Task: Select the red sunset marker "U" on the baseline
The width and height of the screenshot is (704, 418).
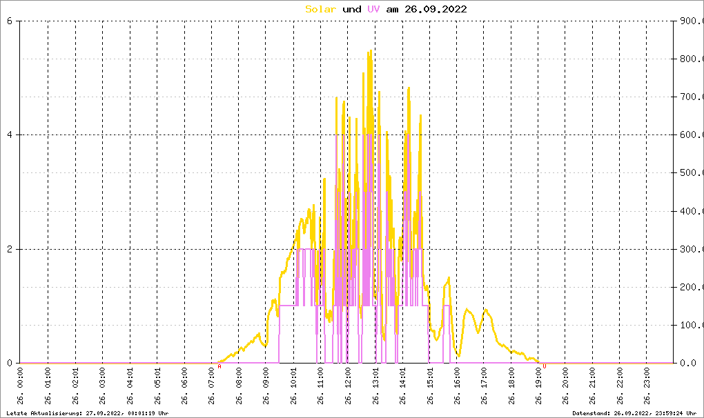Action: coord(544,366)
